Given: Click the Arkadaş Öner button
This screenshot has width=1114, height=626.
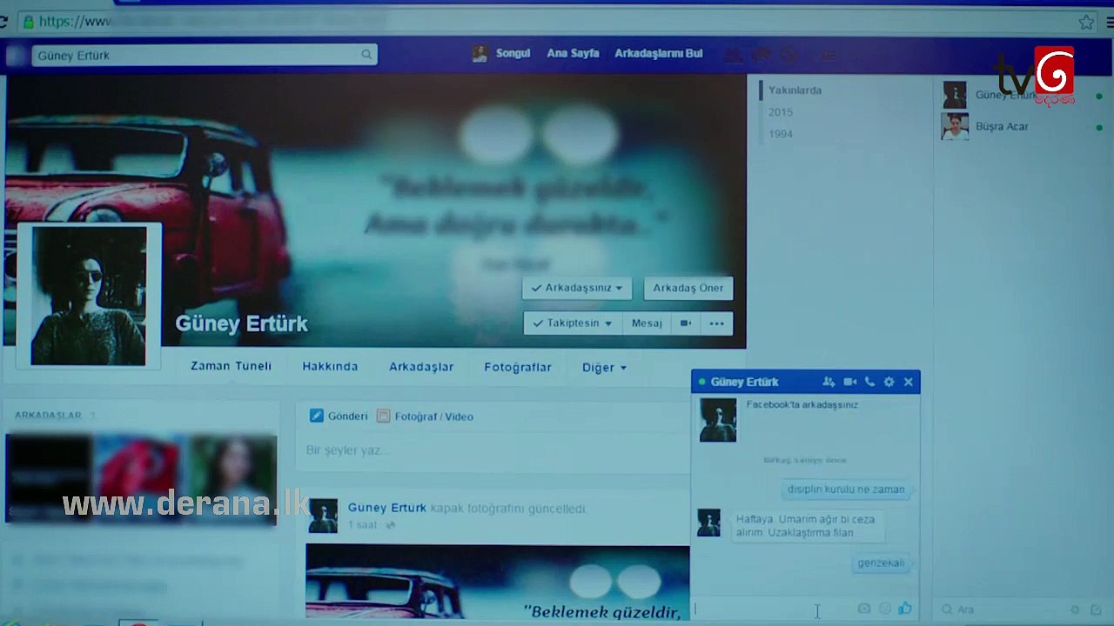Looking at the screenshot, I should tap(688, 288).
